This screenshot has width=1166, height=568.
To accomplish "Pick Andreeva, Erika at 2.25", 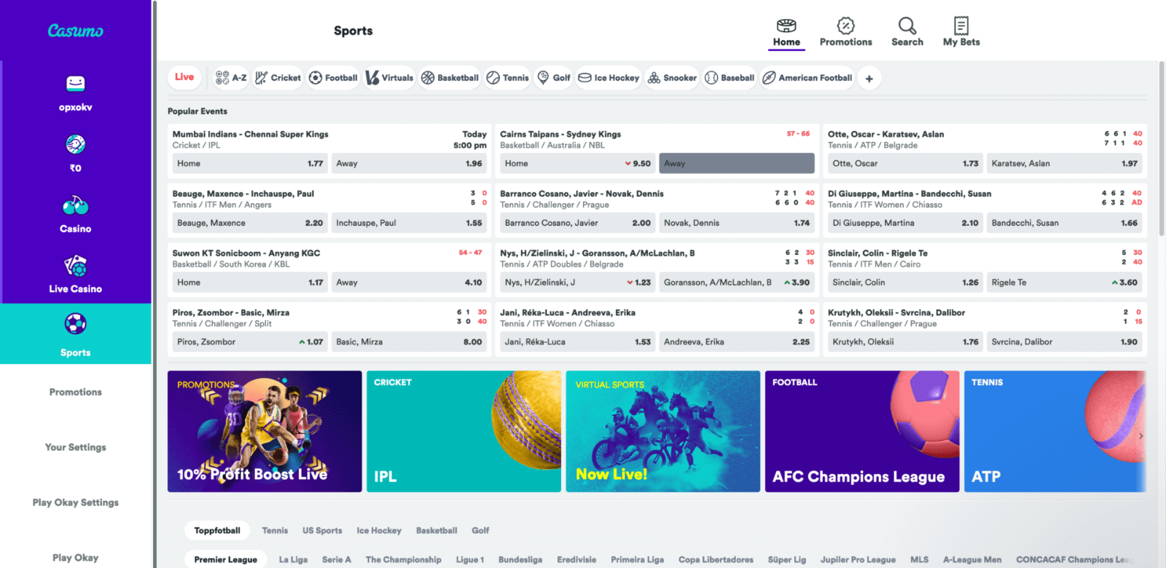I will (x=737, y=342).
